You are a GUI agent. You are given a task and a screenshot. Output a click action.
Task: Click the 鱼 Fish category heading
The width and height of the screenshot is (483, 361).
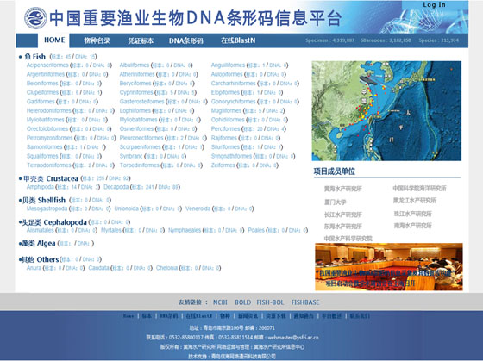click(x=34, y=57)
